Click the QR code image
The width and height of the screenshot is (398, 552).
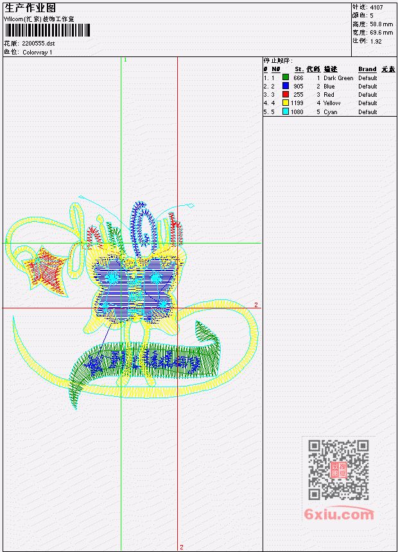pos(339,470)
